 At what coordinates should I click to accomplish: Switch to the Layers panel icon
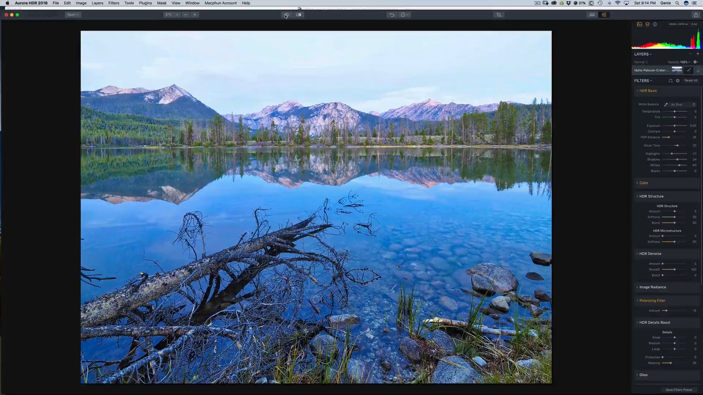click(647, 24)
